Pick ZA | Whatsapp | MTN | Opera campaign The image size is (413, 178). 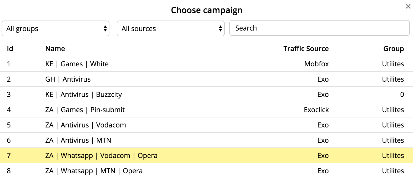coord(206,171)
